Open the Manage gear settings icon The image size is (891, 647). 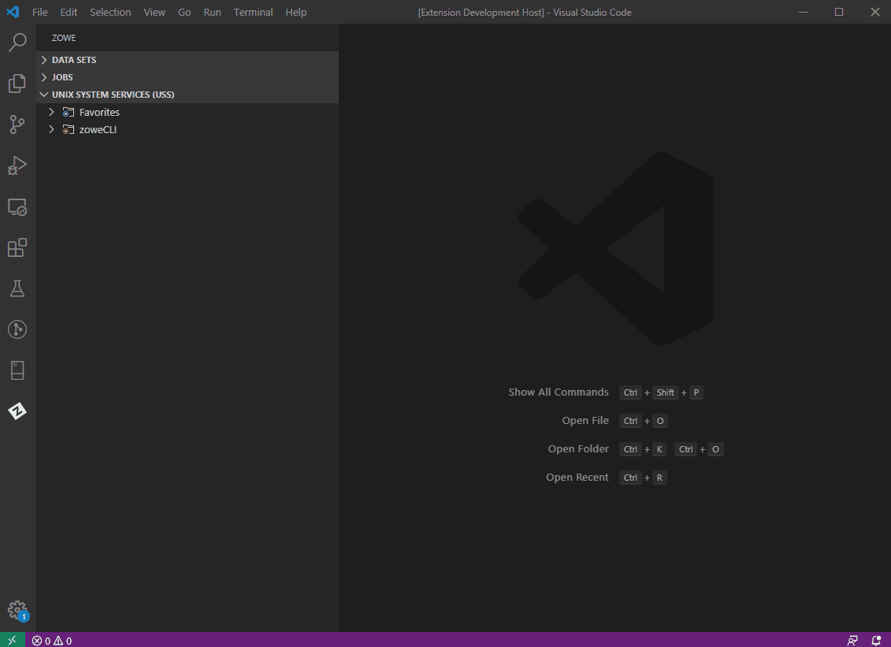(17, 611)
